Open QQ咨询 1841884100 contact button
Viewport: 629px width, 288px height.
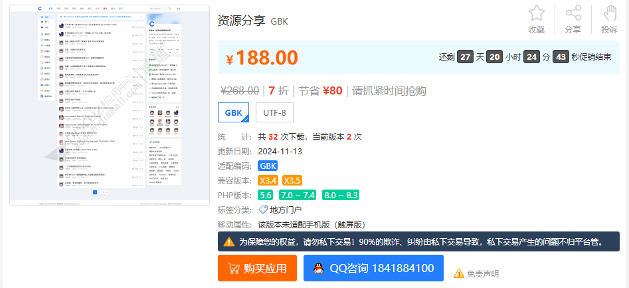373,268
